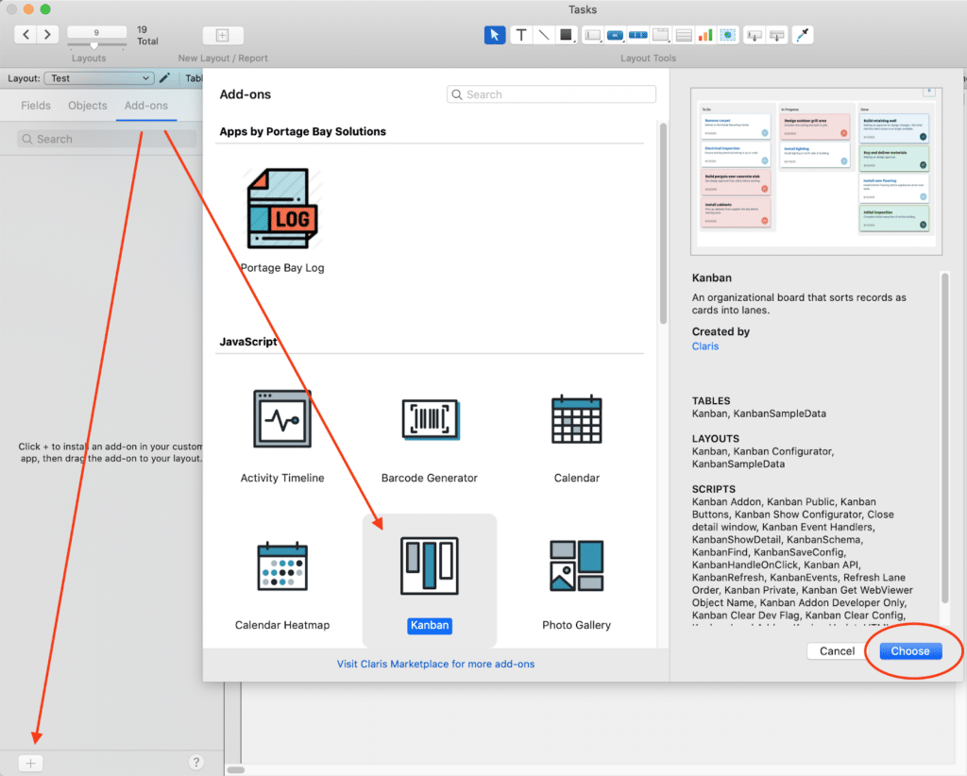Click the layout number field
The height and width of the screenshot is (776, 967).
[x=97, y=32]
